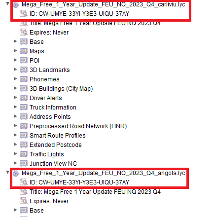Expand the Smart Route Profiles node
The width and height of the screenshot is (215, 217).
click(15, 135)
